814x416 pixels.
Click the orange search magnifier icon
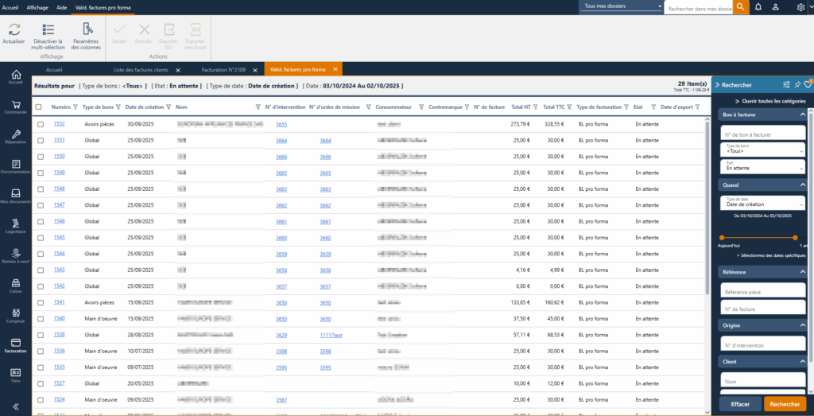(740, 7)
